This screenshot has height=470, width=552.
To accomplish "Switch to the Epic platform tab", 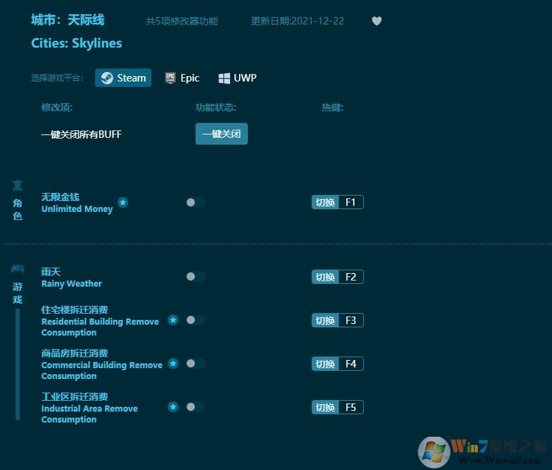I will (x=182, y=77).
